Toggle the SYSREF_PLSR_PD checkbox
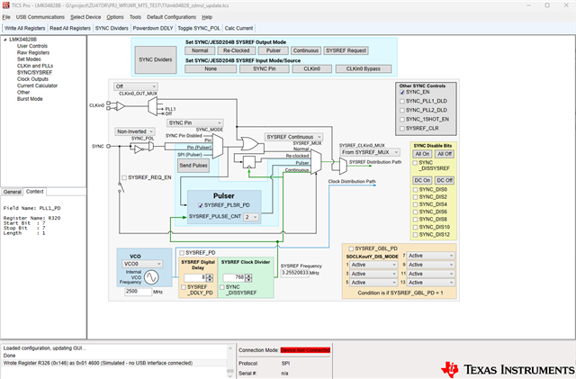Image resolution: width=576 pixels, height=379 pixels. coord(201,205)
